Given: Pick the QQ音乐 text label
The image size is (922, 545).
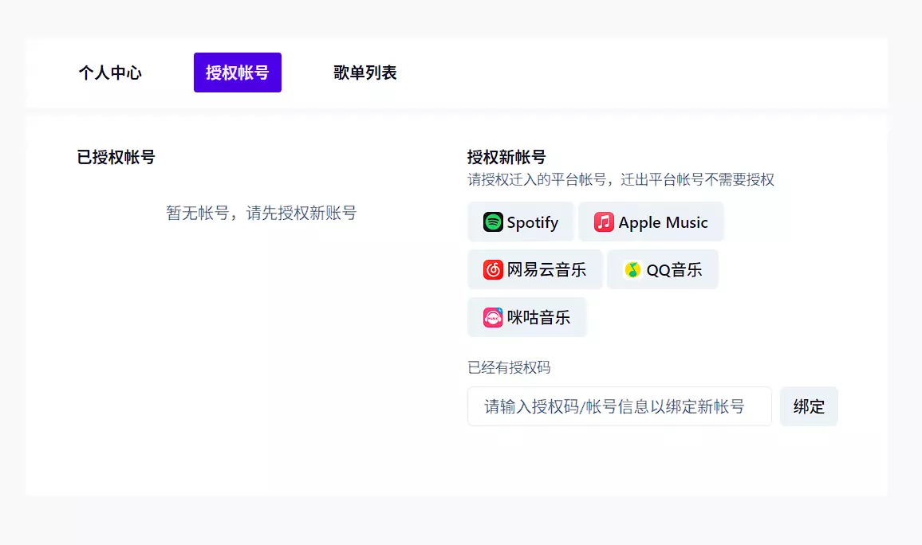Looking at the screenshot, I should [674, 270].
